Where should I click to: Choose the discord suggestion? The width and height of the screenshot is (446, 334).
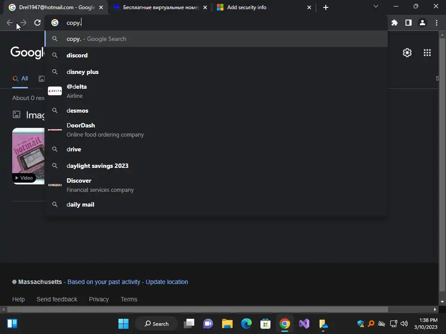click(216, 55)
